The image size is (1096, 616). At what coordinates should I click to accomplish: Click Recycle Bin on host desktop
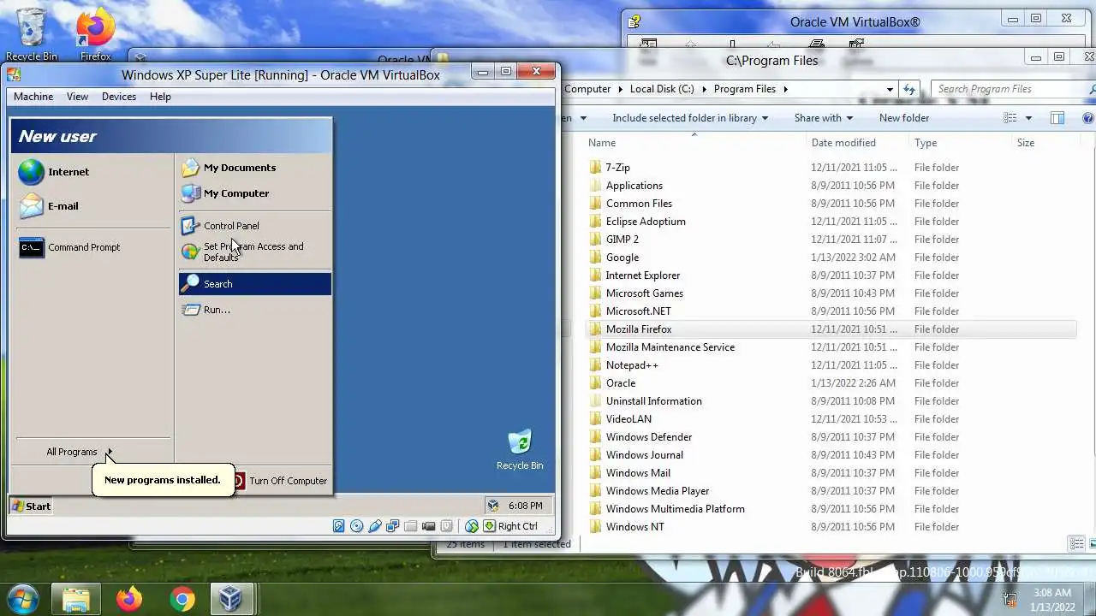click(x=32, y=34)
